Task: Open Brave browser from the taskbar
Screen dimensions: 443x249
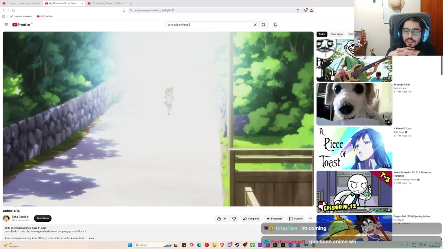Action: click(x=222, y=245)
